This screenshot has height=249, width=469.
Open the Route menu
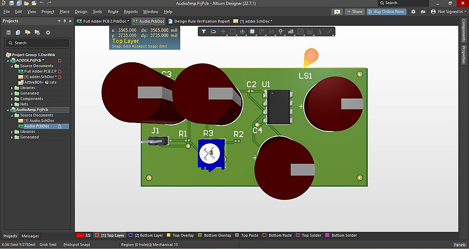113,12
